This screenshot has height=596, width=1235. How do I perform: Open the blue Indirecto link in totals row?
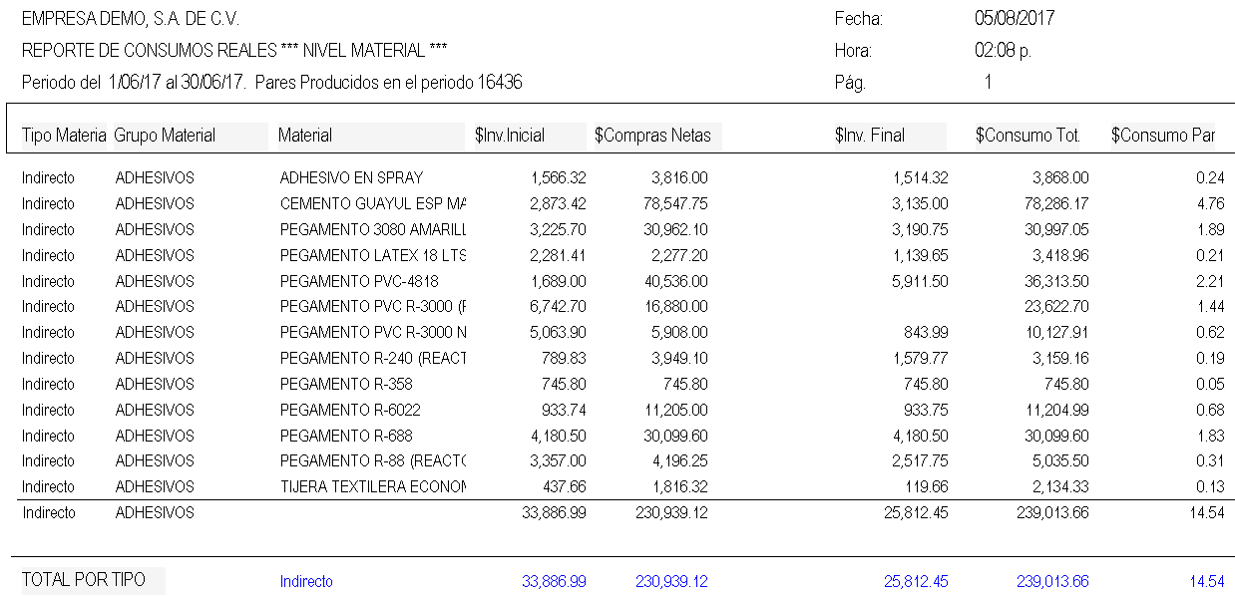(306, 582)
